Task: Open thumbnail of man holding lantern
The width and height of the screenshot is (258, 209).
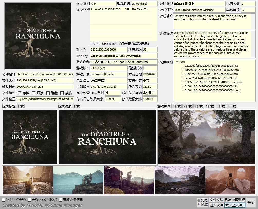Action: coord(28,180)
